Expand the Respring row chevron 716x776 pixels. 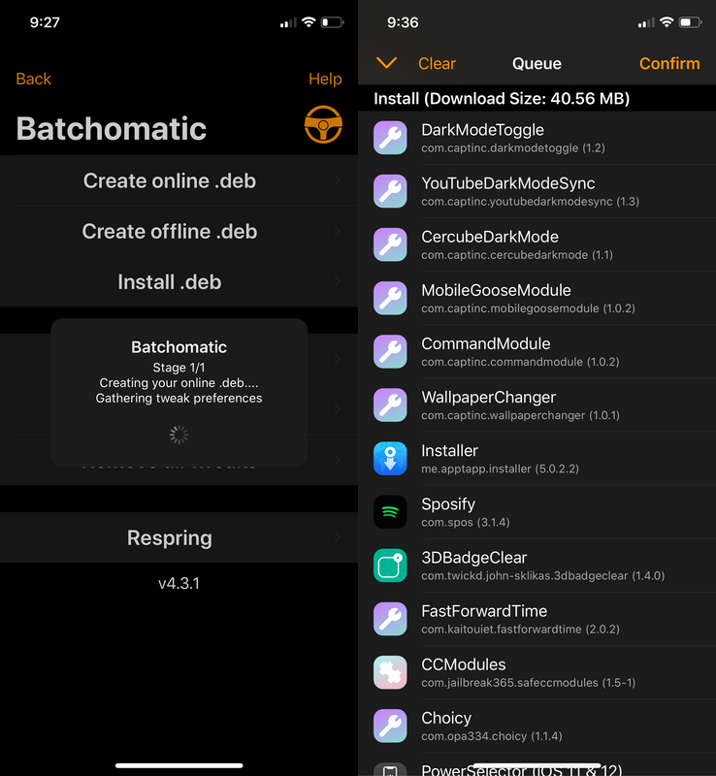tap(337, 537)
